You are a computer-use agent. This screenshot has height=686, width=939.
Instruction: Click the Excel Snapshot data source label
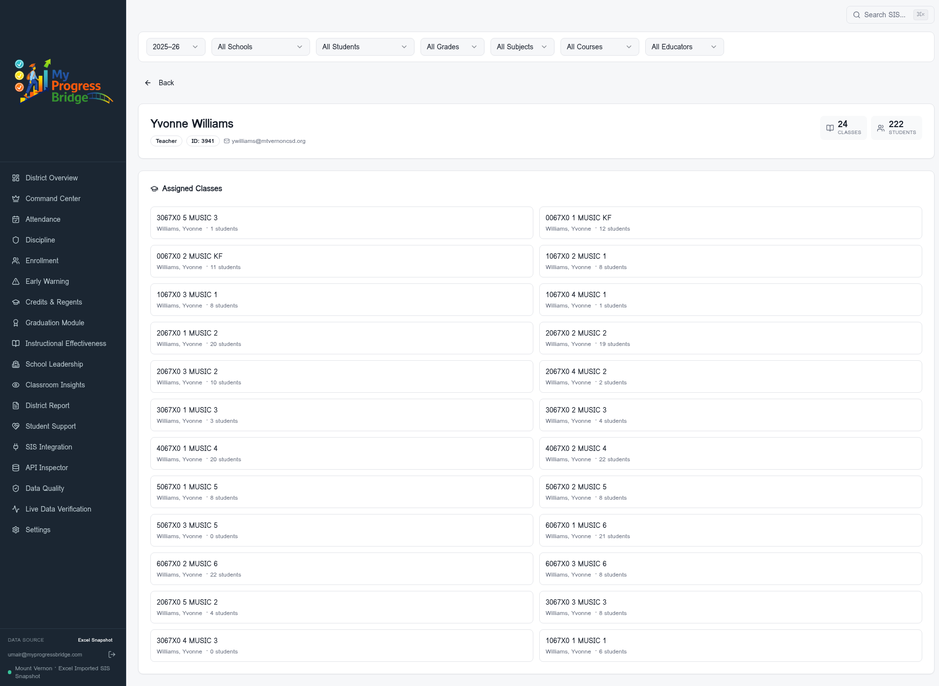pyautogui.click(x=95, y=640)
